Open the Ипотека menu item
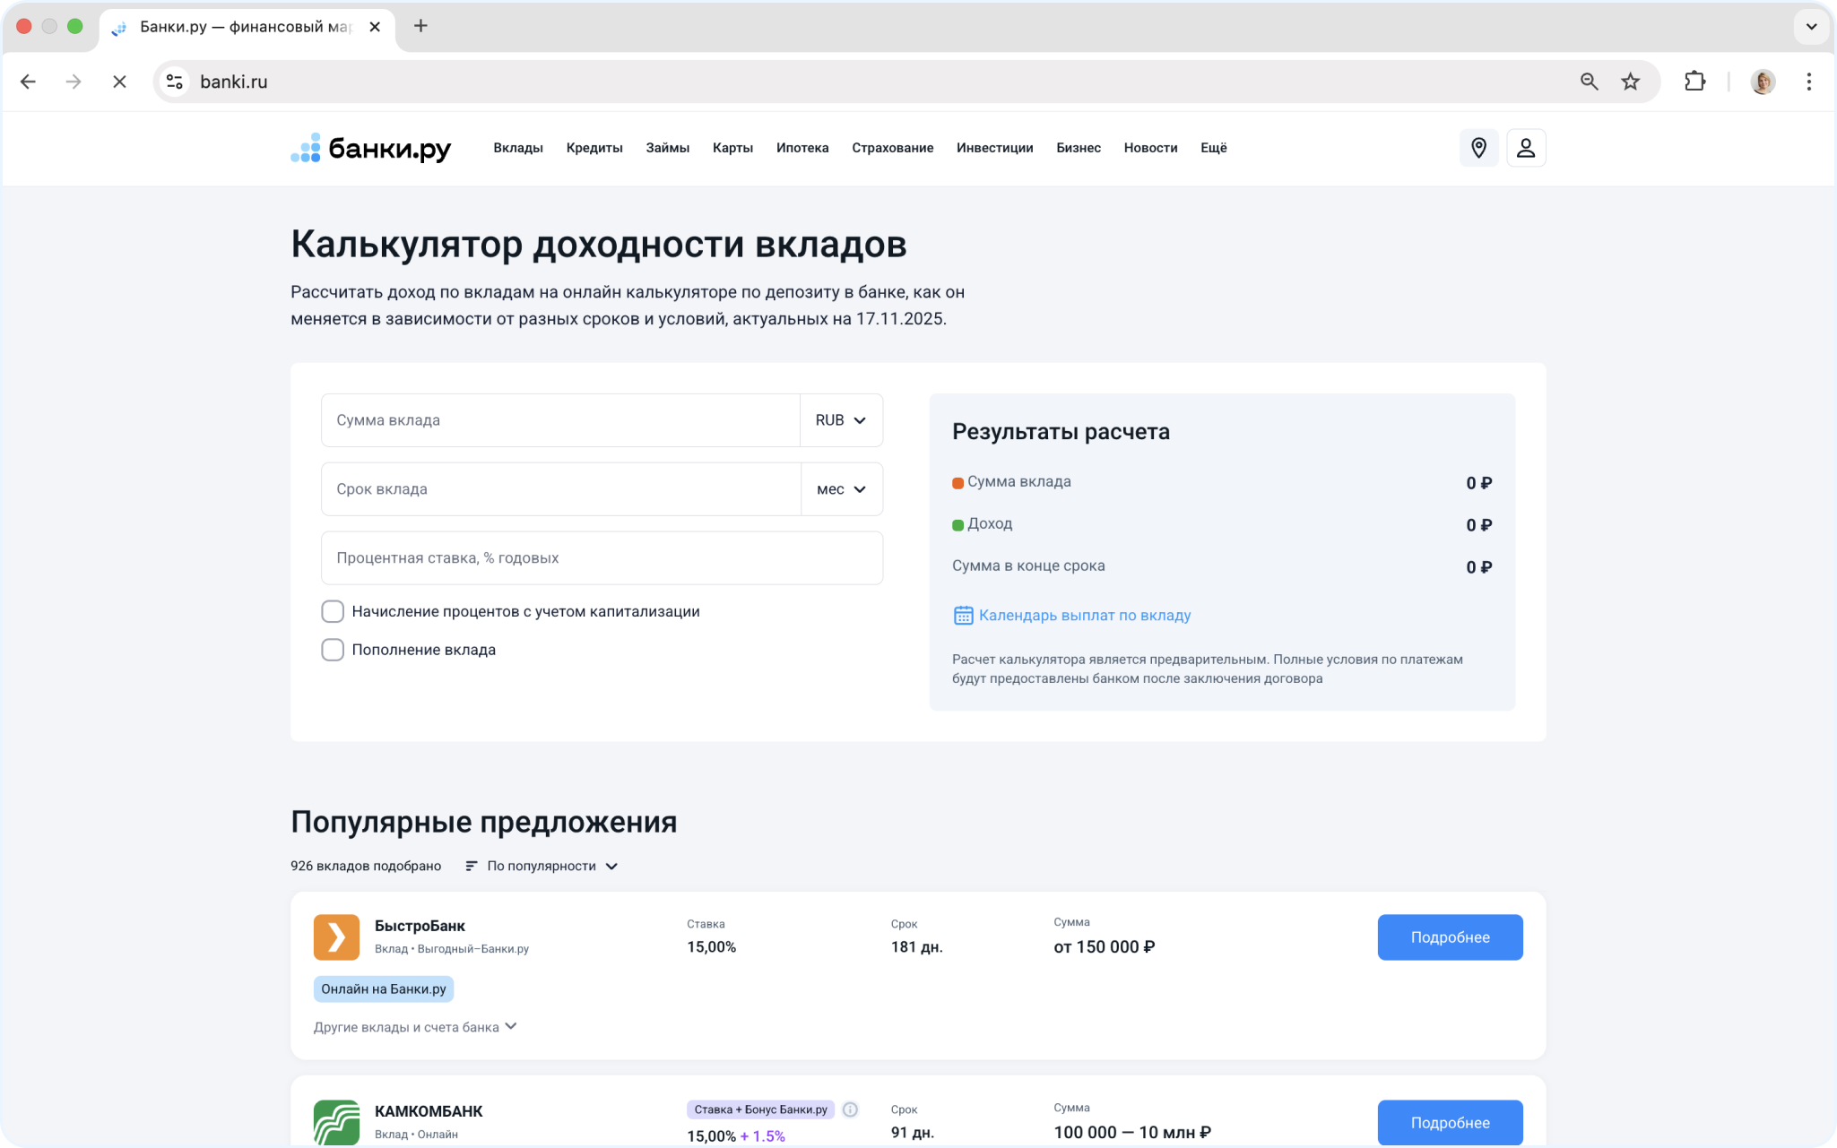The height and width of the screenshot is (1148, 1837). (802, 148)
